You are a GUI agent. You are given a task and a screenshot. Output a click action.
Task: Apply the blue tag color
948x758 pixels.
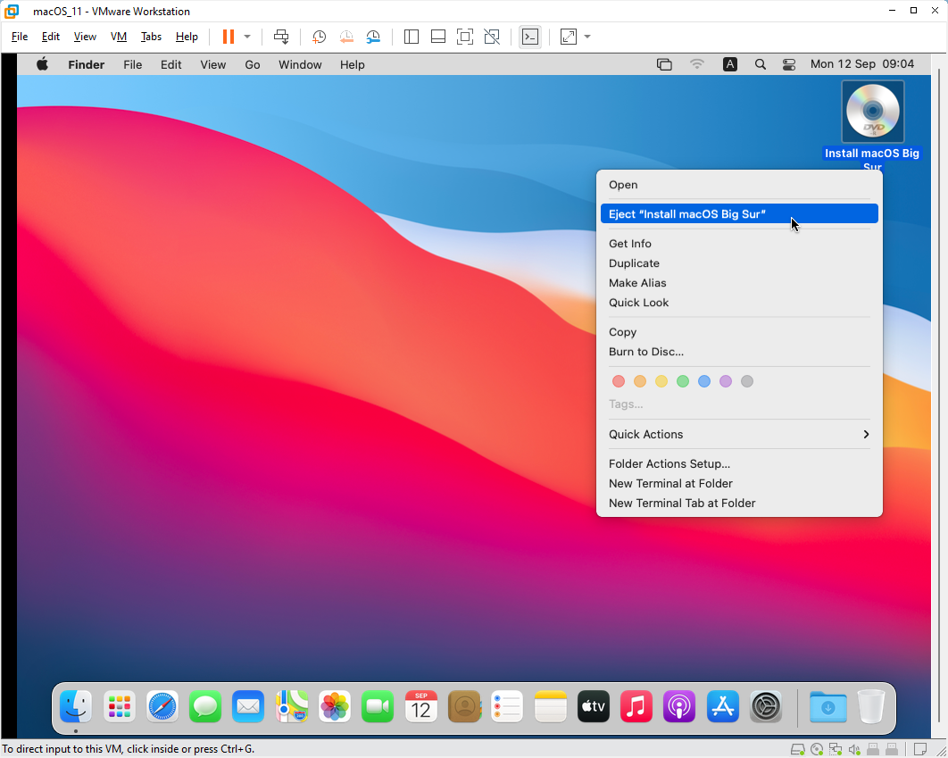(x=704, y=381)
